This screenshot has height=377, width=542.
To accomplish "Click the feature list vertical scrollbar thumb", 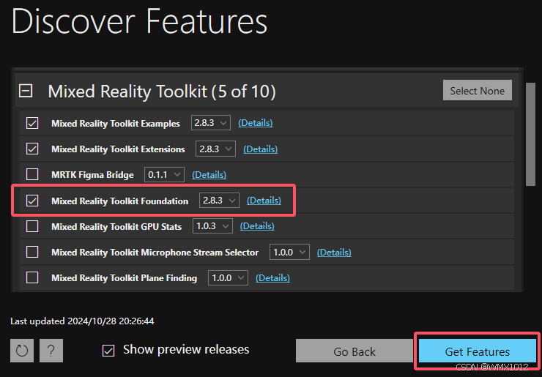I will pos(530,134).
